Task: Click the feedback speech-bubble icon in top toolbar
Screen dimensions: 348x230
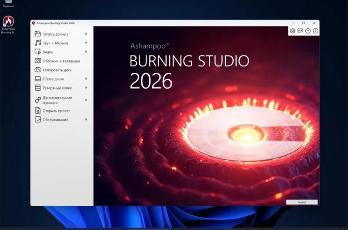Action: point(300,31)
